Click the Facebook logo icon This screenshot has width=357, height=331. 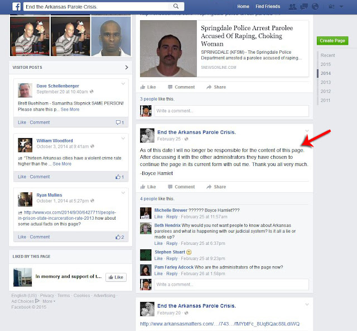click(x=16, y=7)
